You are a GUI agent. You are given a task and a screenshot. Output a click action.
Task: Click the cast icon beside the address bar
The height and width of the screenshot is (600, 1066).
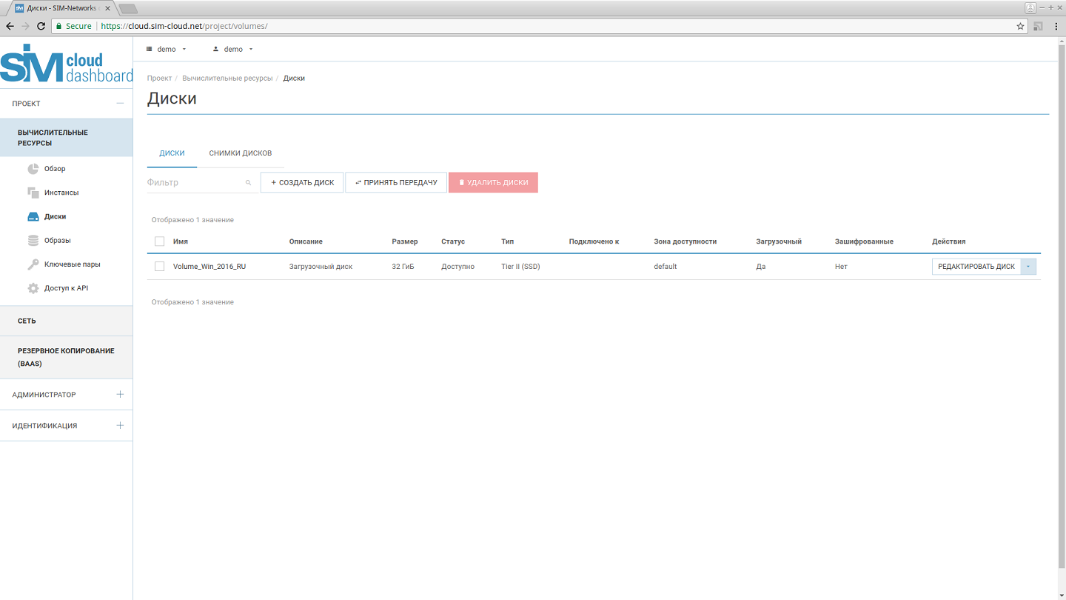(x=1039, y=26)
